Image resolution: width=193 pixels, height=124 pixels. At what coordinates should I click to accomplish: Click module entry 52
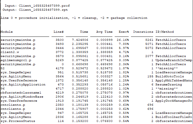coord(2,68)
